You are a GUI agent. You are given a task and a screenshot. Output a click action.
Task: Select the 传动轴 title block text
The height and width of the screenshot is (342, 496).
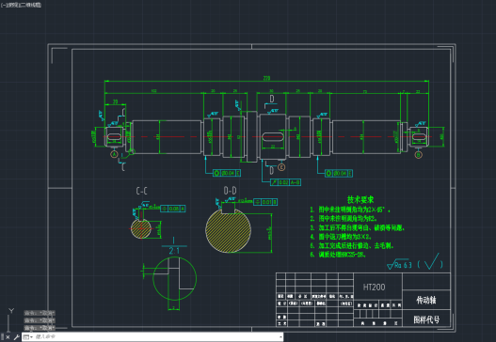pos(426,300)
